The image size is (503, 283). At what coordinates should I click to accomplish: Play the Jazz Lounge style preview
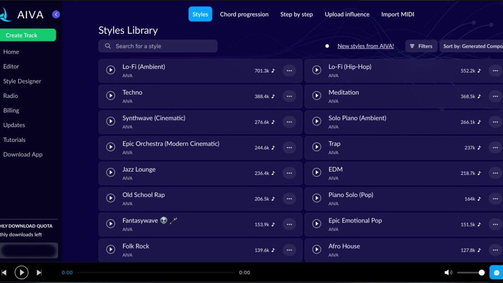click(111, 172)
